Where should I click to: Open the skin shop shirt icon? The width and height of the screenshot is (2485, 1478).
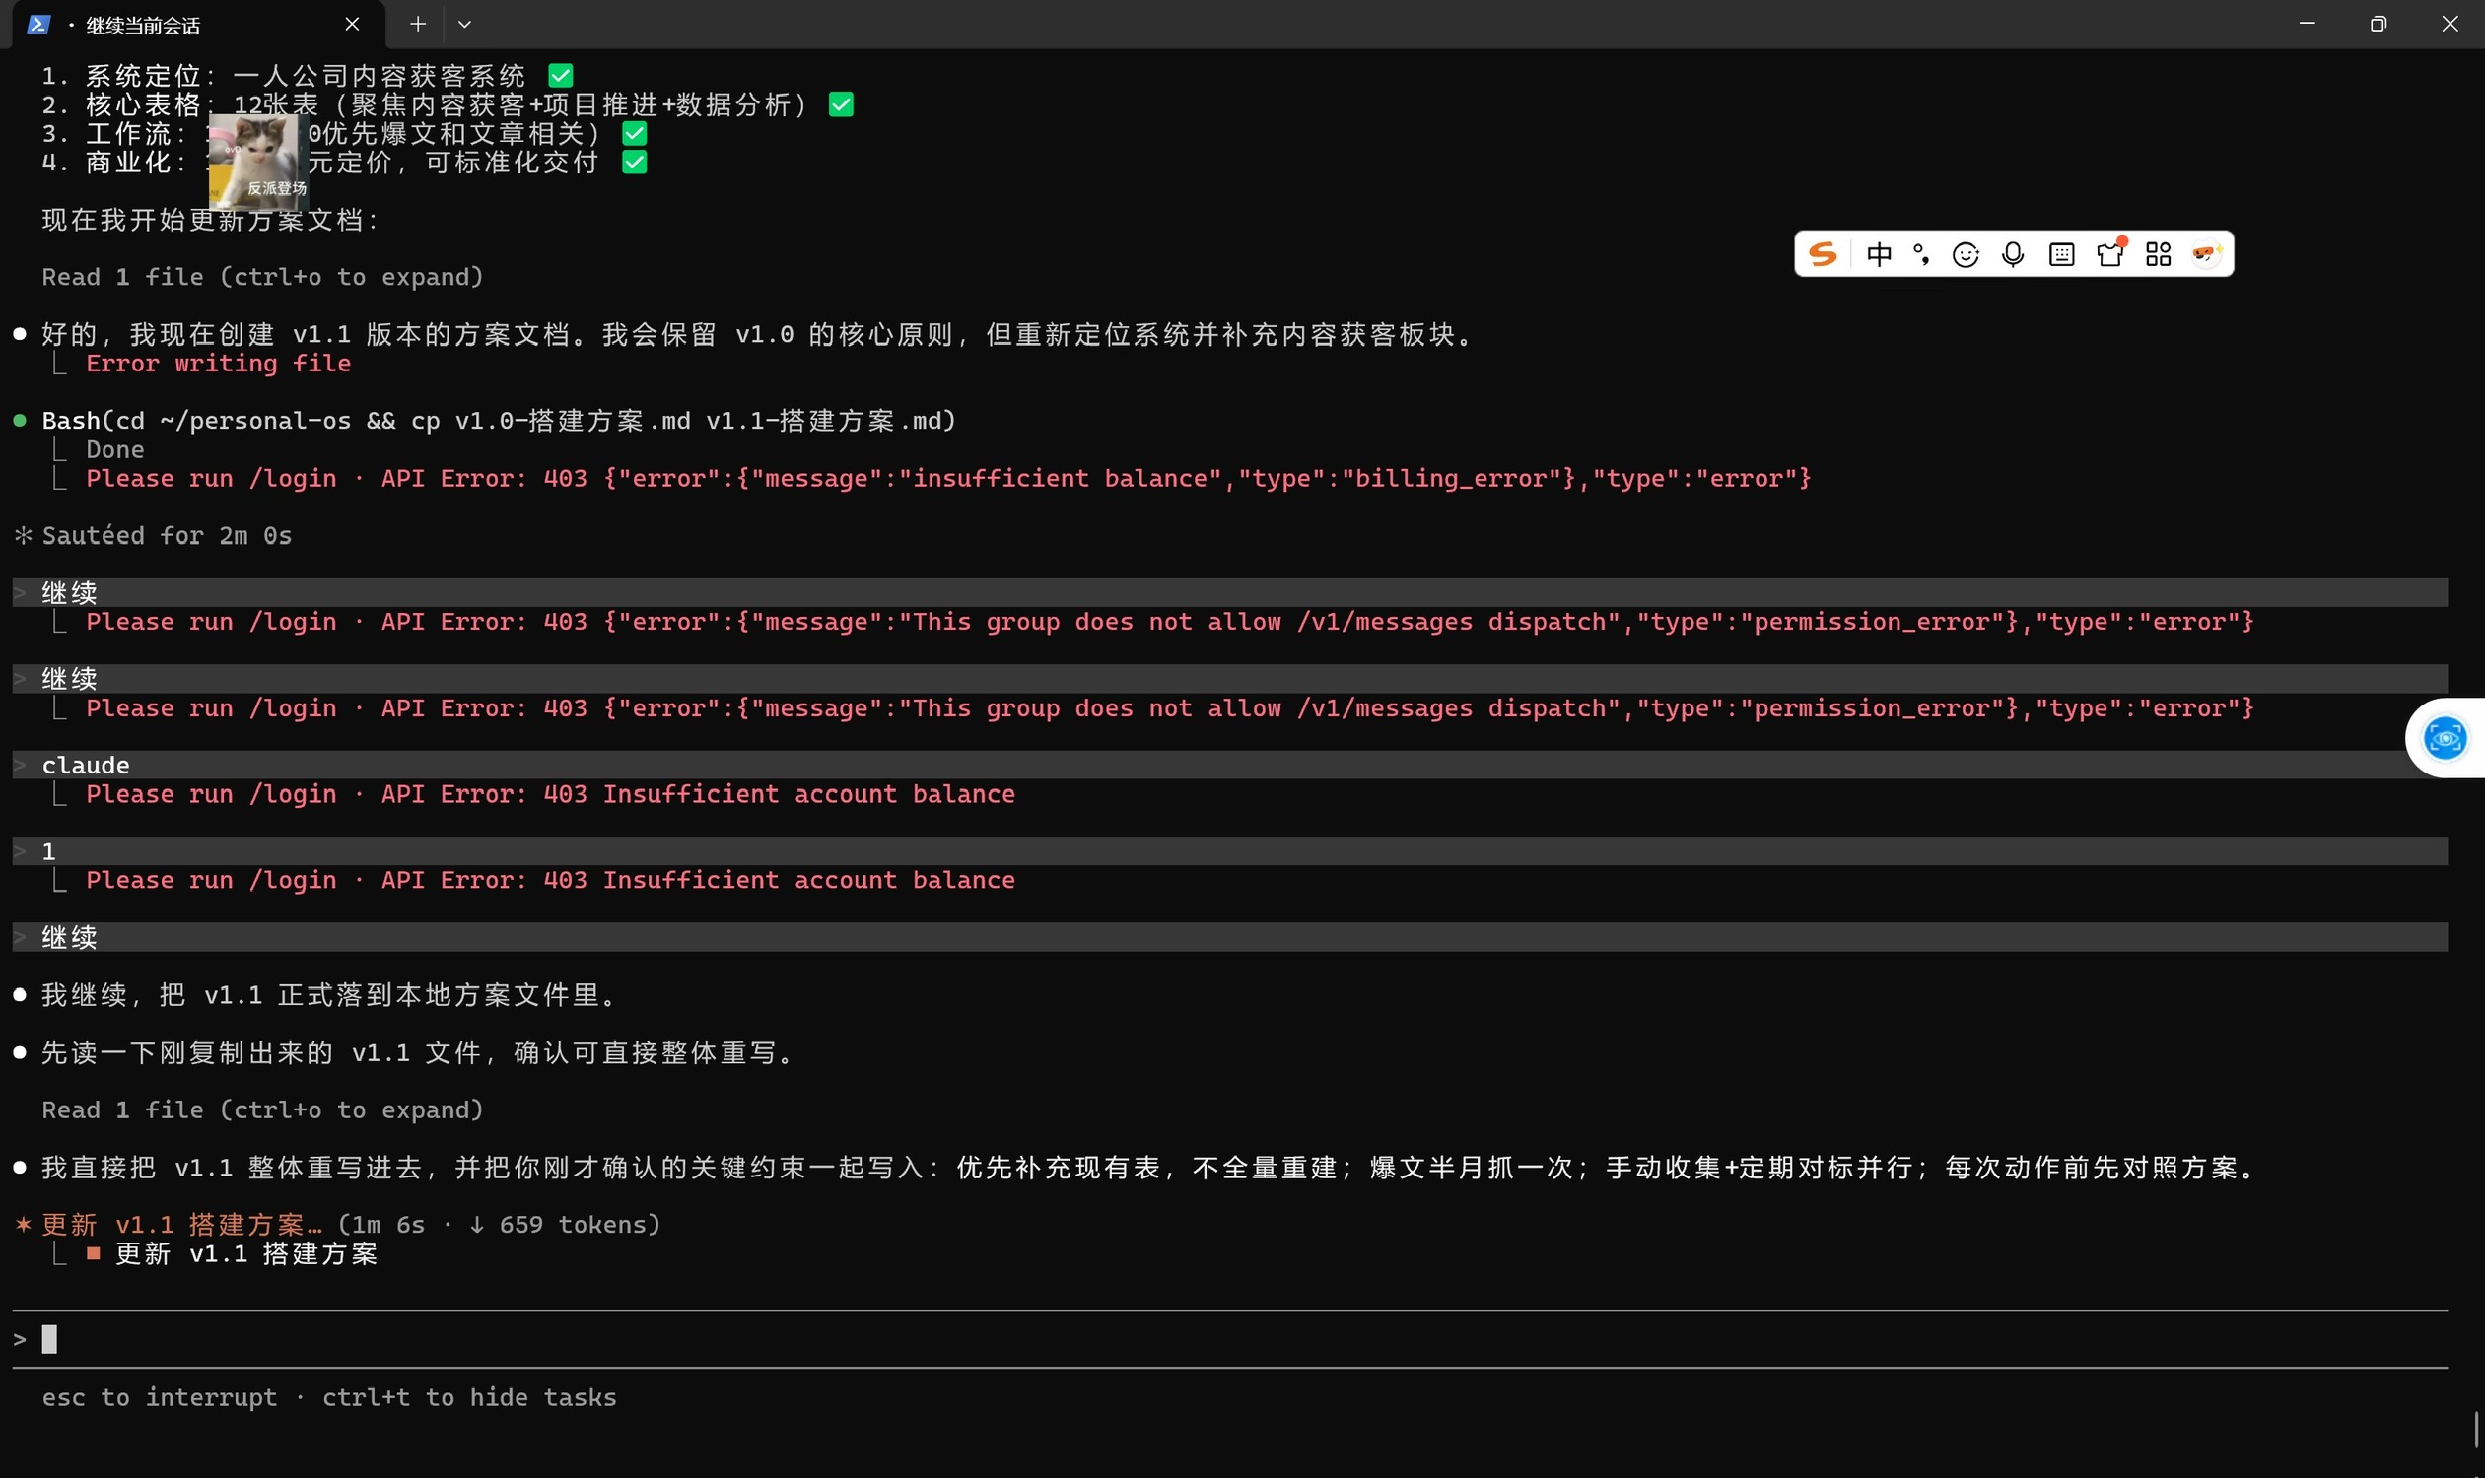[x=2109, y=255]
